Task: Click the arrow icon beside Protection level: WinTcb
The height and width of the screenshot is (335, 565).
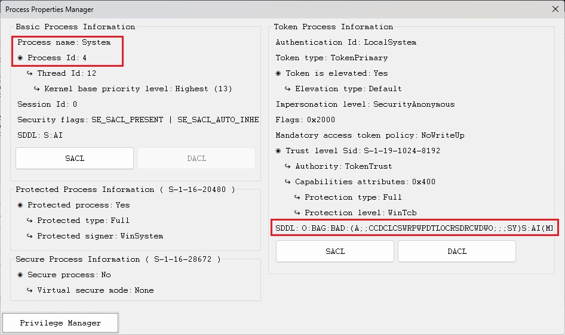Action: [298, 213]
